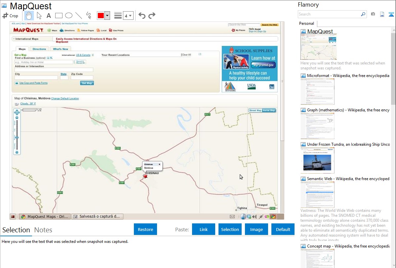Image resolution: width=396 pixels, height=268 pixels.
Task: Click the Image paste button
Action: [257, 229]
